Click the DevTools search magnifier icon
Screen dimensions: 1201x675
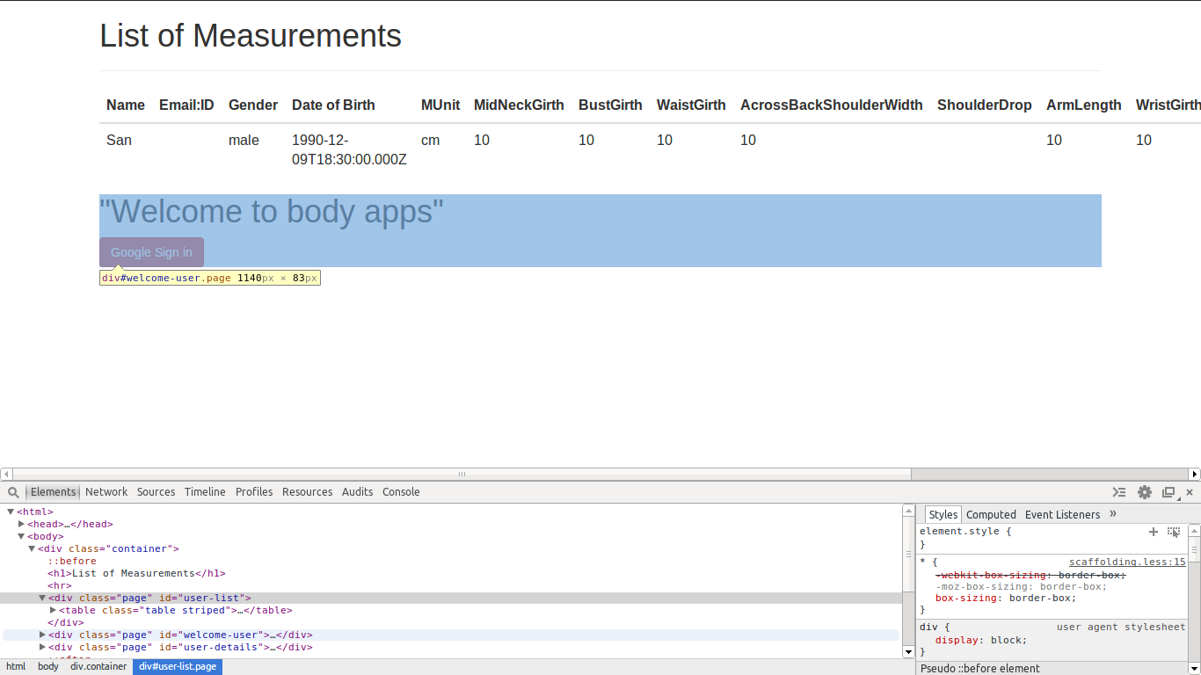[13, 492]
